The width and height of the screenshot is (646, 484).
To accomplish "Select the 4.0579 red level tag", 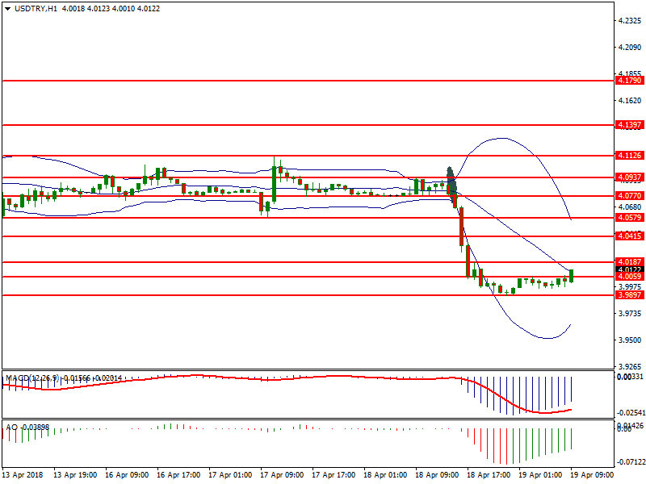I will click(628, 217).
